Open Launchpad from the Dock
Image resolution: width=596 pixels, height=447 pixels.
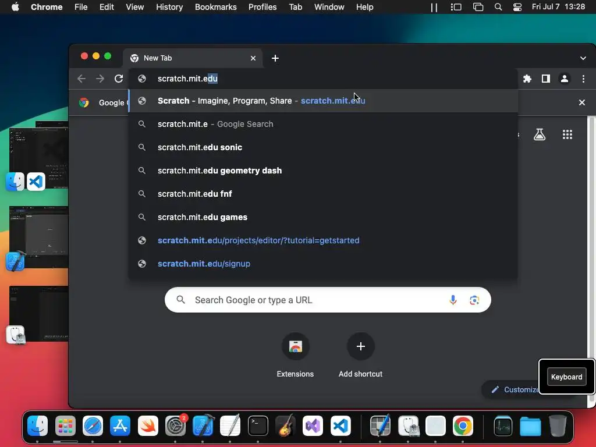point(65,425)
